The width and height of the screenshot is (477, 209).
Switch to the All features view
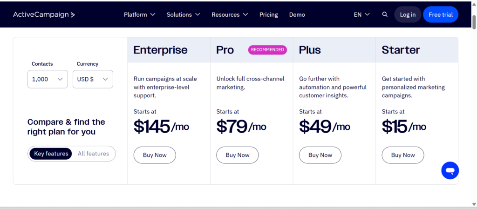pos(93,154)
